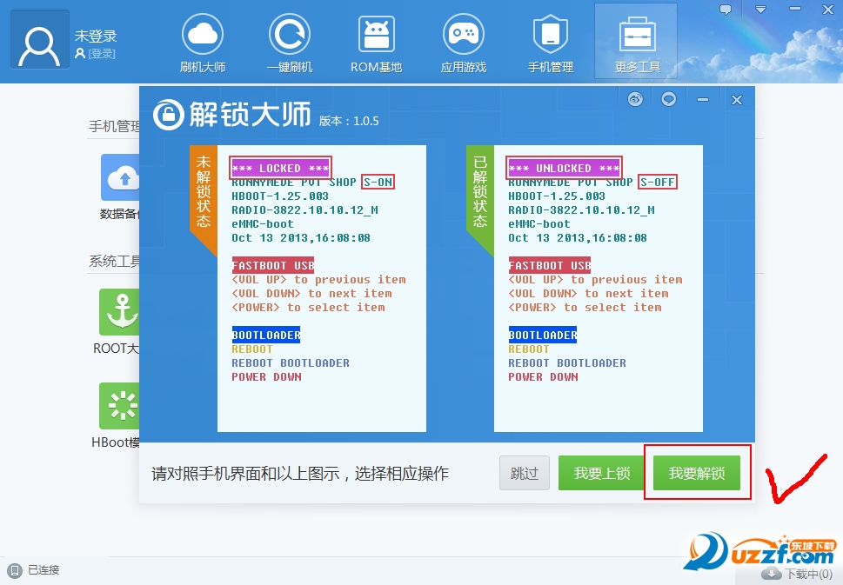Launch the ROOT大师 anchor icon

pyautogui.click(x=120, y=313)
